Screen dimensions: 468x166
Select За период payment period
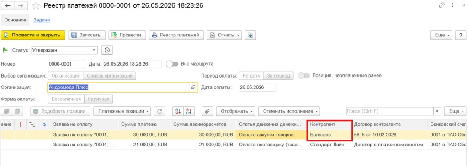coord(278,76)
